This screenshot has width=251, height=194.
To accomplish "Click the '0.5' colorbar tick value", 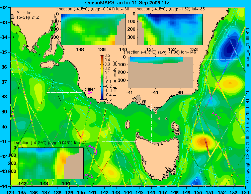I will [x=107, y=56].
